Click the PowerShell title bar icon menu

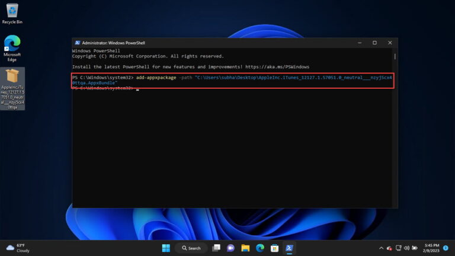78,43
